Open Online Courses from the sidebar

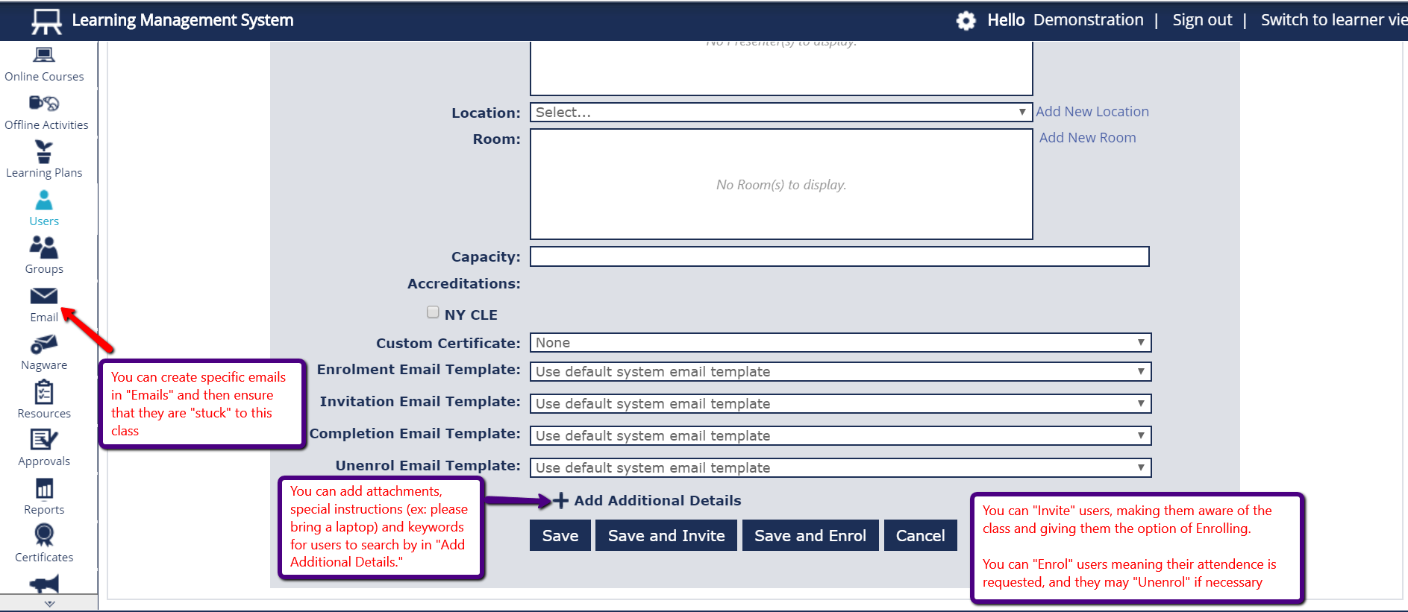tap(44, 64)
